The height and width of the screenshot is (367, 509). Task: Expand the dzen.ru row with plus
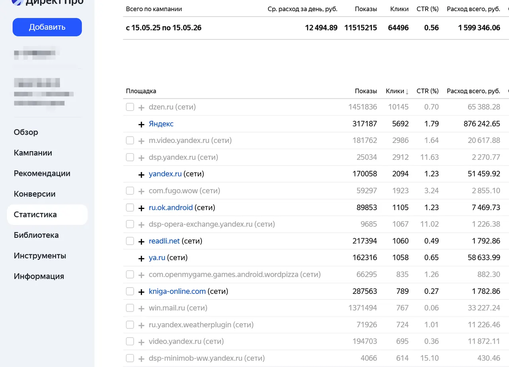[141, 107]
